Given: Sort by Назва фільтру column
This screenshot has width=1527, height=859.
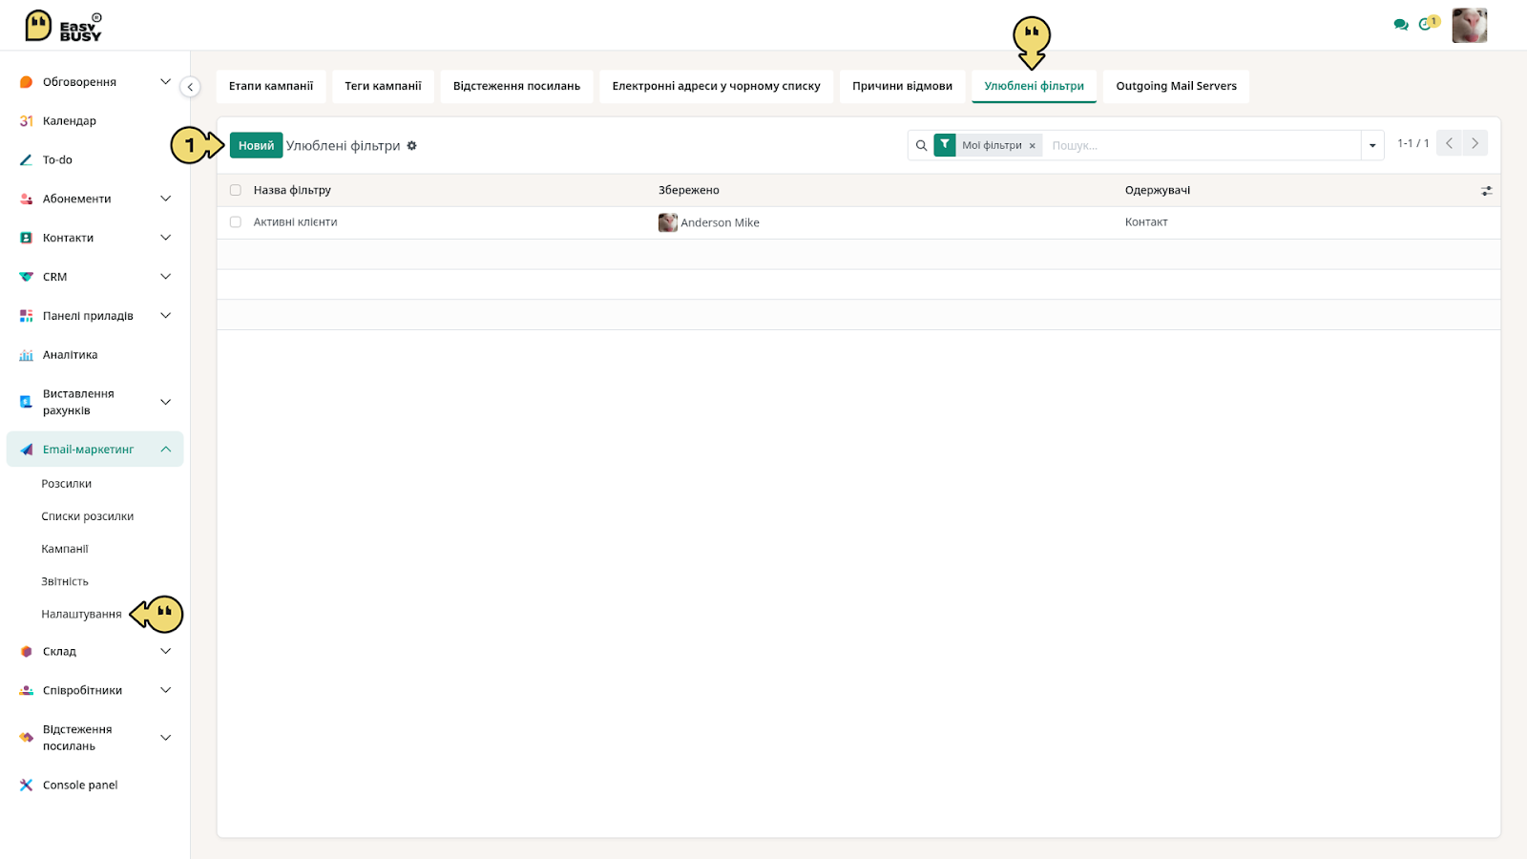Looking at the screenshot, I should tap(292, 191).
